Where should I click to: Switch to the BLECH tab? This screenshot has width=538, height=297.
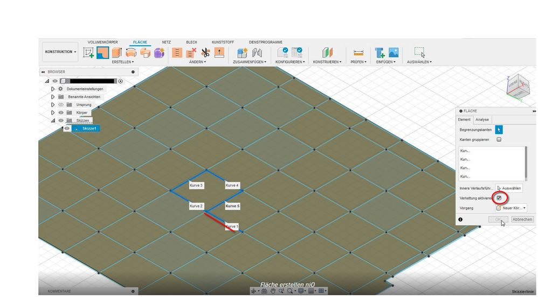pos(191,42)
